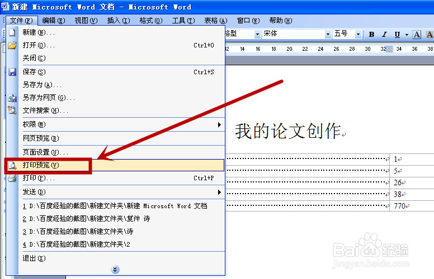Expand the 权限 submenu arrow
This screenshot has height=279, width=434.
(x=219, y=124)
